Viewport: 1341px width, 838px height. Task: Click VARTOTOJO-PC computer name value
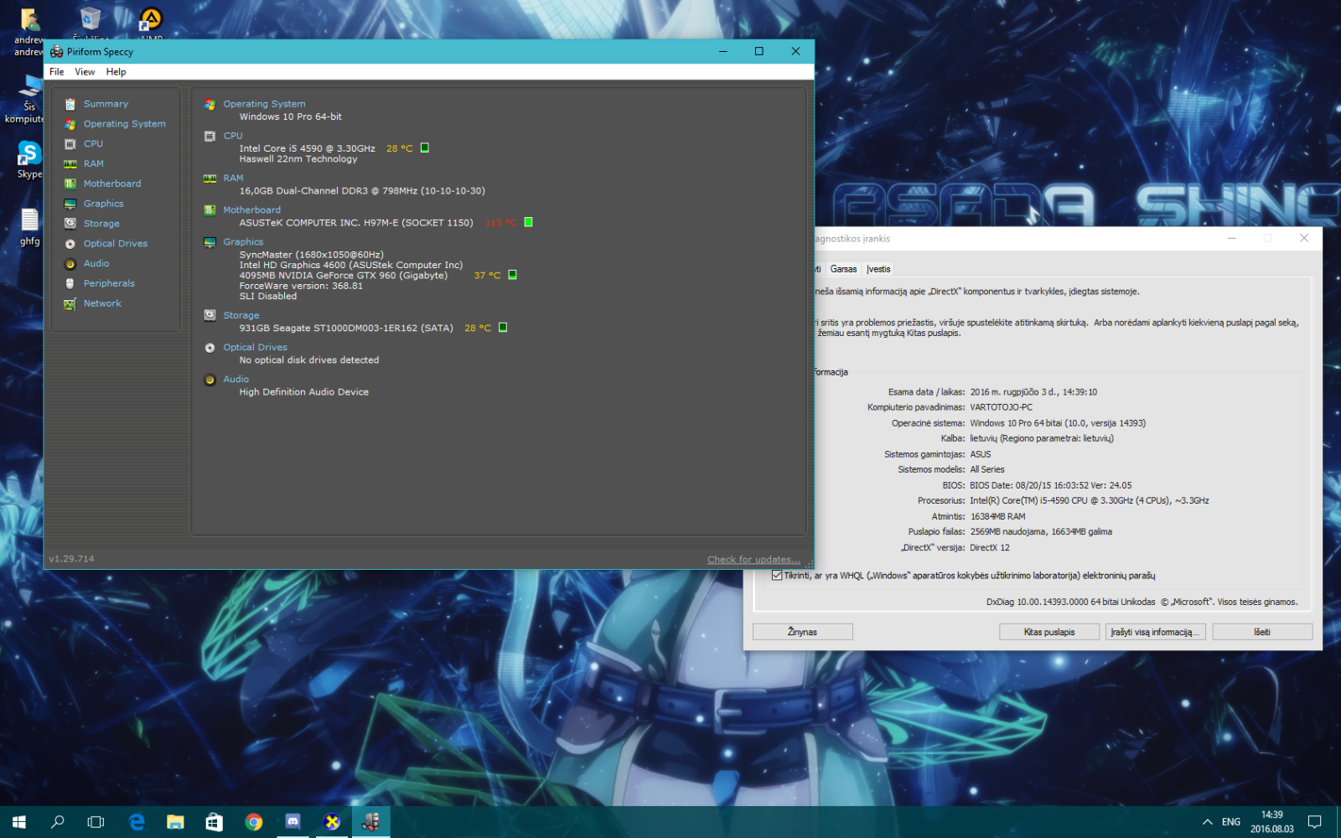(1002, 407)
